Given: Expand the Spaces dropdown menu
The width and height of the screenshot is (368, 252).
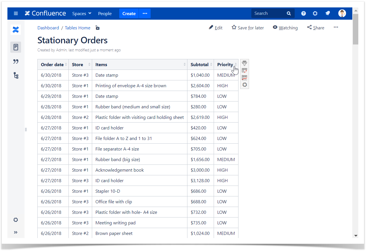Looking at the screenshot, I should click(x=82, y=13).
